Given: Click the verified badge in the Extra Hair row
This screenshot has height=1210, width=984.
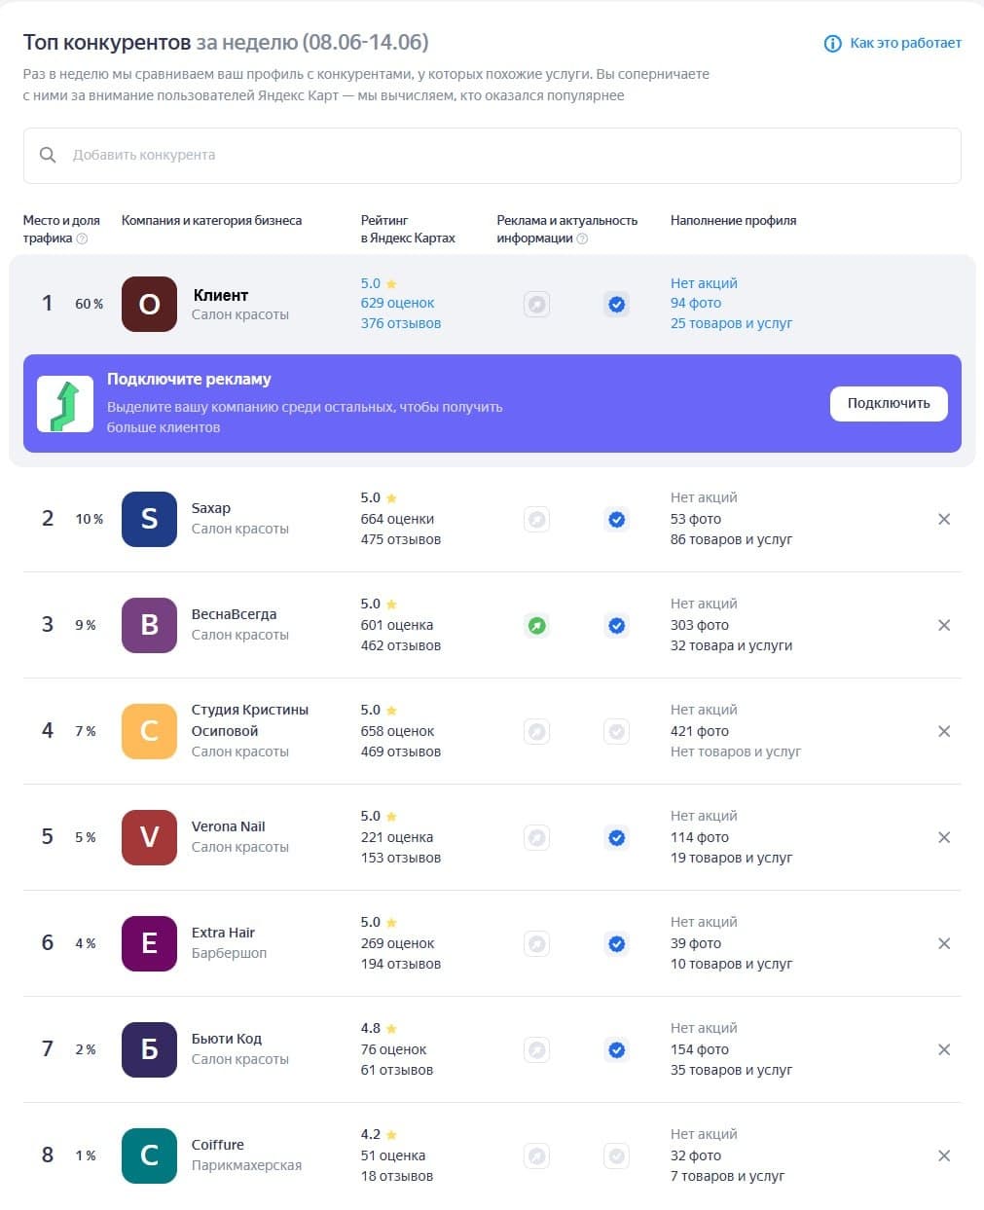Looking at the screenshot, I should [616, 944].
